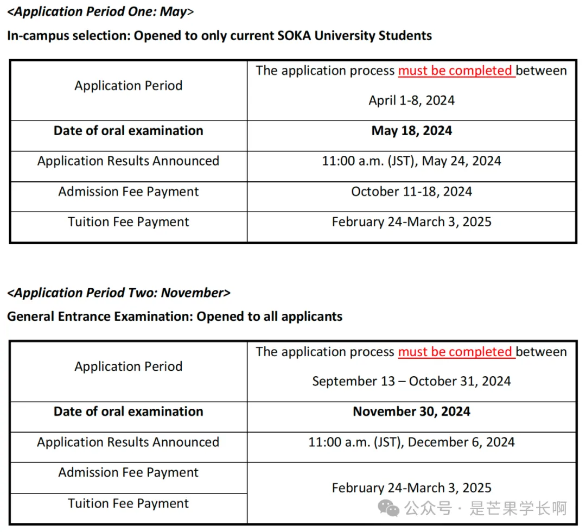Click the 'Application Period Two: November' heading

pos(119,293)
